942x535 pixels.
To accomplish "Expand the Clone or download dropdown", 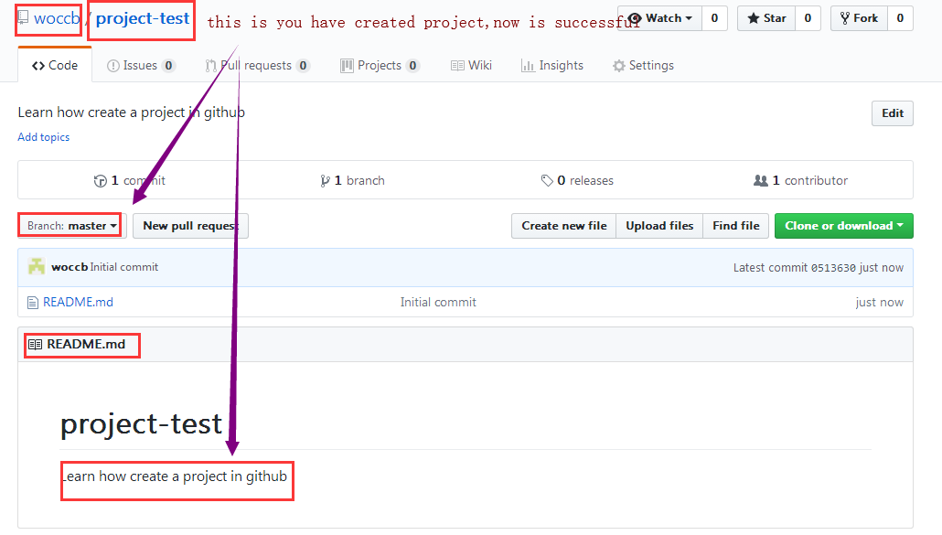I will pyautogui.click(x=843, y=226).
